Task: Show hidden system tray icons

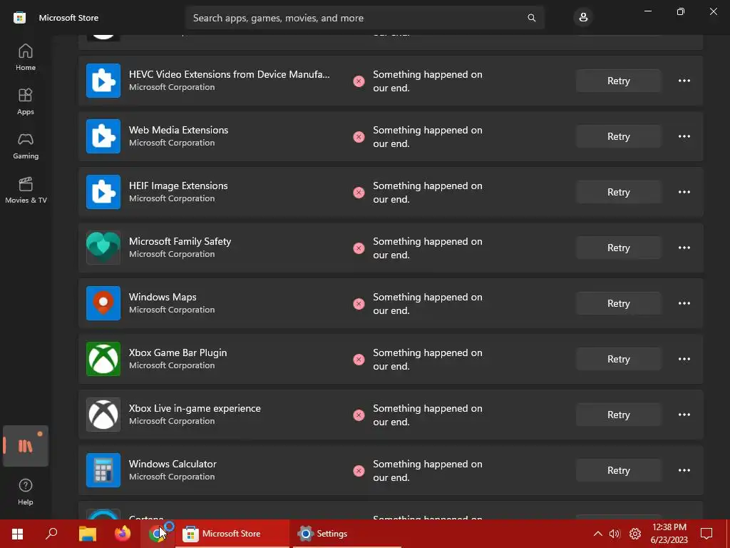Action: 598,534
